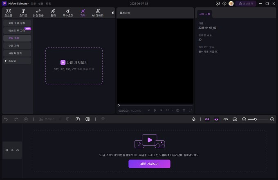Toggle the purple link clips icon
This screenshot has height=180, width=278.
[x=207, y=119]
